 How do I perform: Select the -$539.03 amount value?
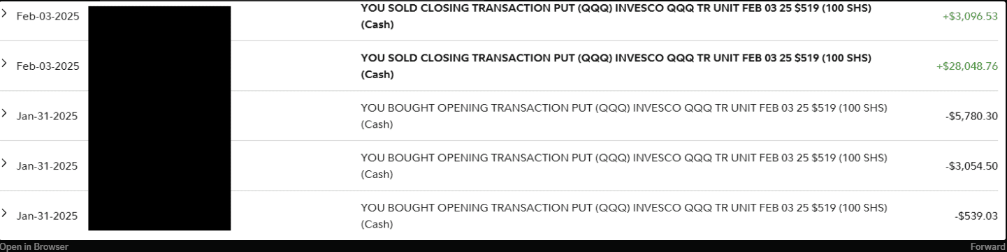pyautogui.click(x=976, y=216)
